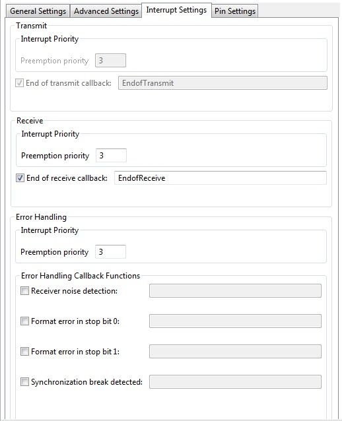The image size is (342, 421).
Task: Click the End of receive callback label
Action: (67, 178)
